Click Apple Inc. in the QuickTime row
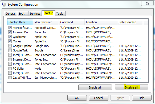This screenshot has width=155, height=104. coord(41,37)
